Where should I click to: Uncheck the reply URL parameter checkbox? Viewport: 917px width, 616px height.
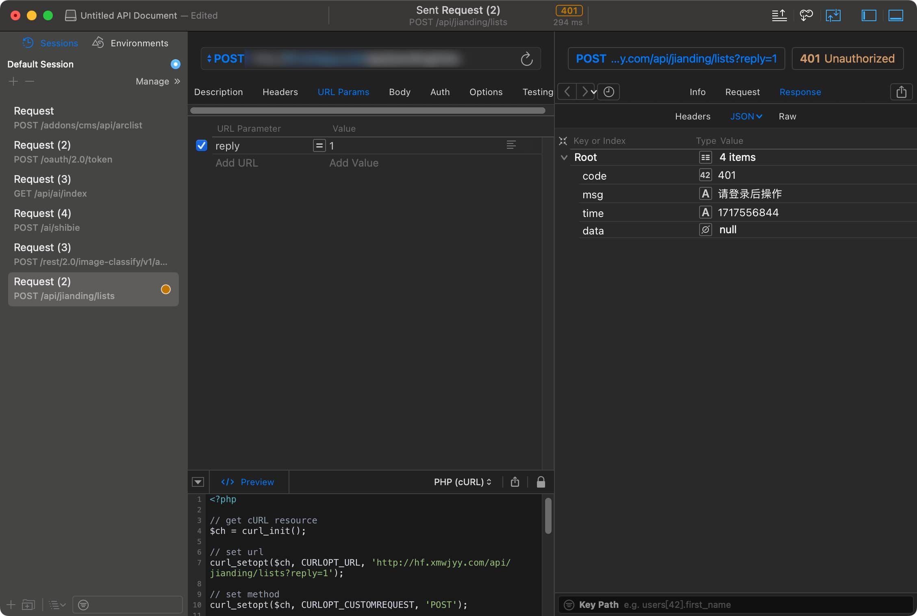202,145
